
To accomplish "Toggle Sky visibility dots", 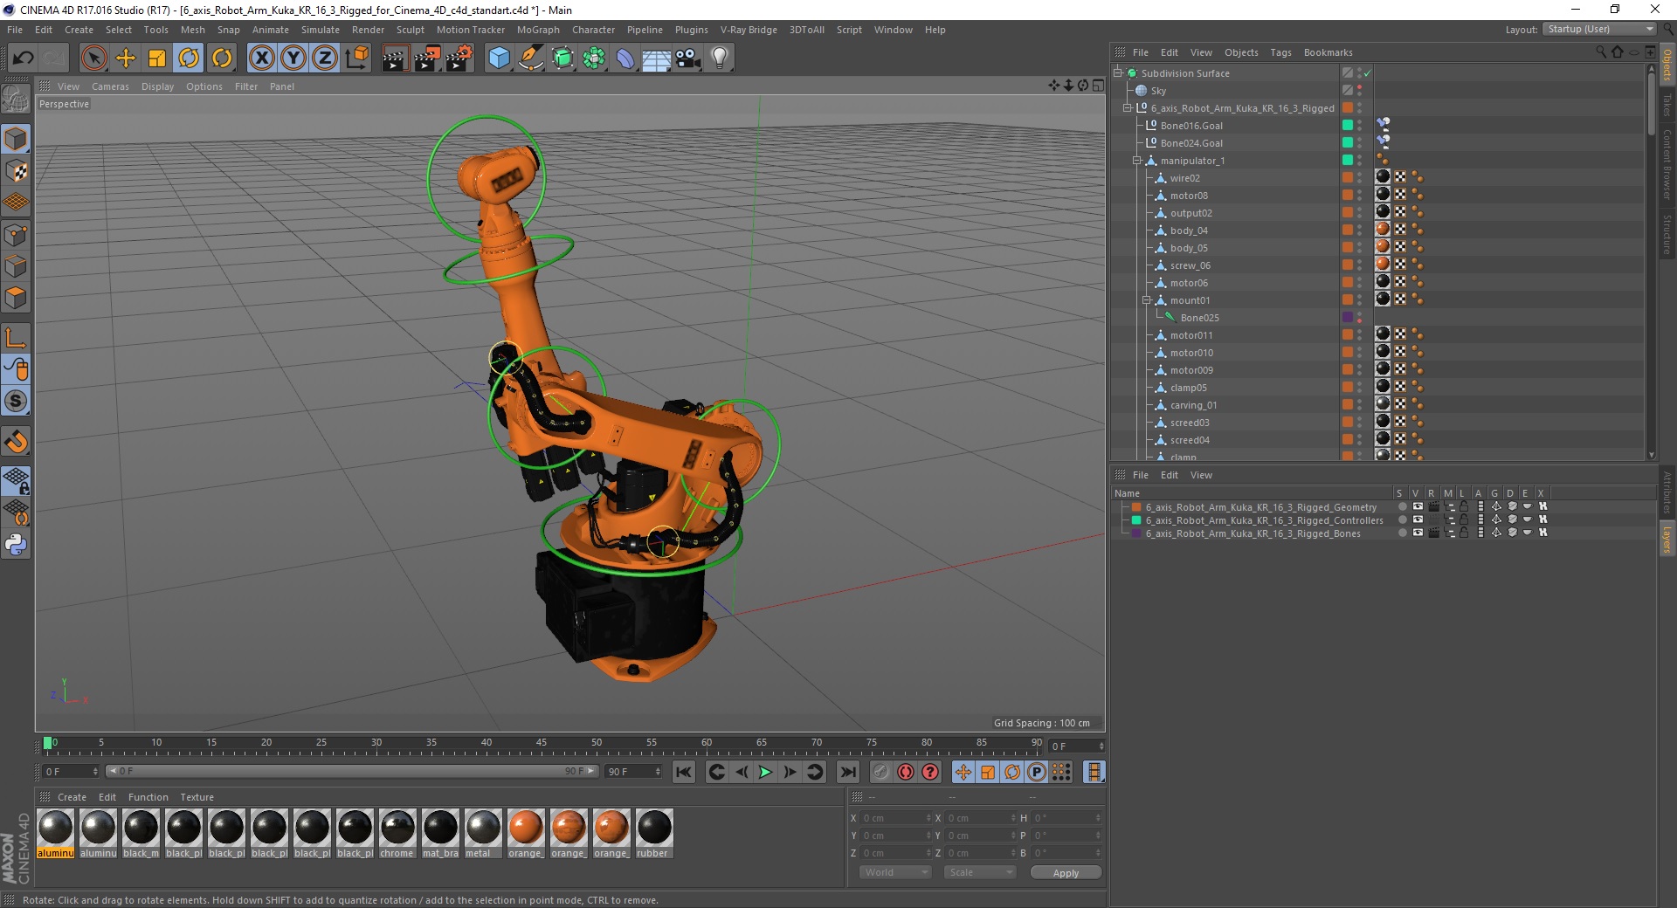I will pos(1360,91).
